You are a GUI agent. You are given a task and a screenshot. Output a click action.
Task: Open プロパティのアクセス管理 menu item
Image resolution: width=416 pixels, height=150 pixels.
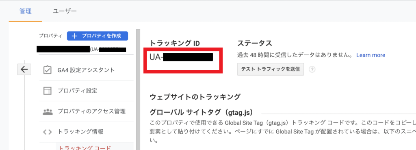pyautogui.click(x=86, y=111)
